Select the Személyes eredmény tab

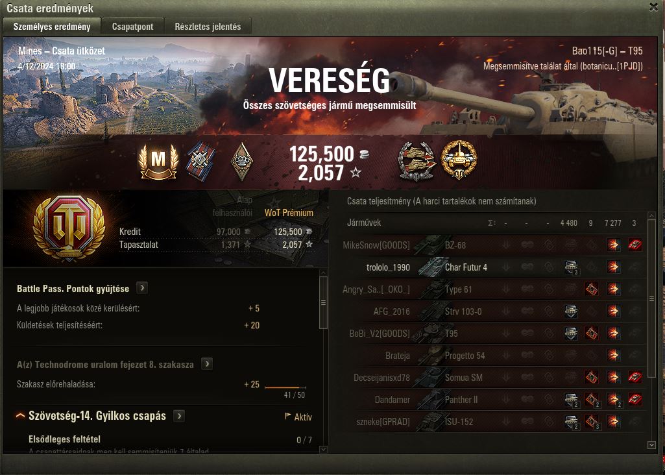click(52, 27)
